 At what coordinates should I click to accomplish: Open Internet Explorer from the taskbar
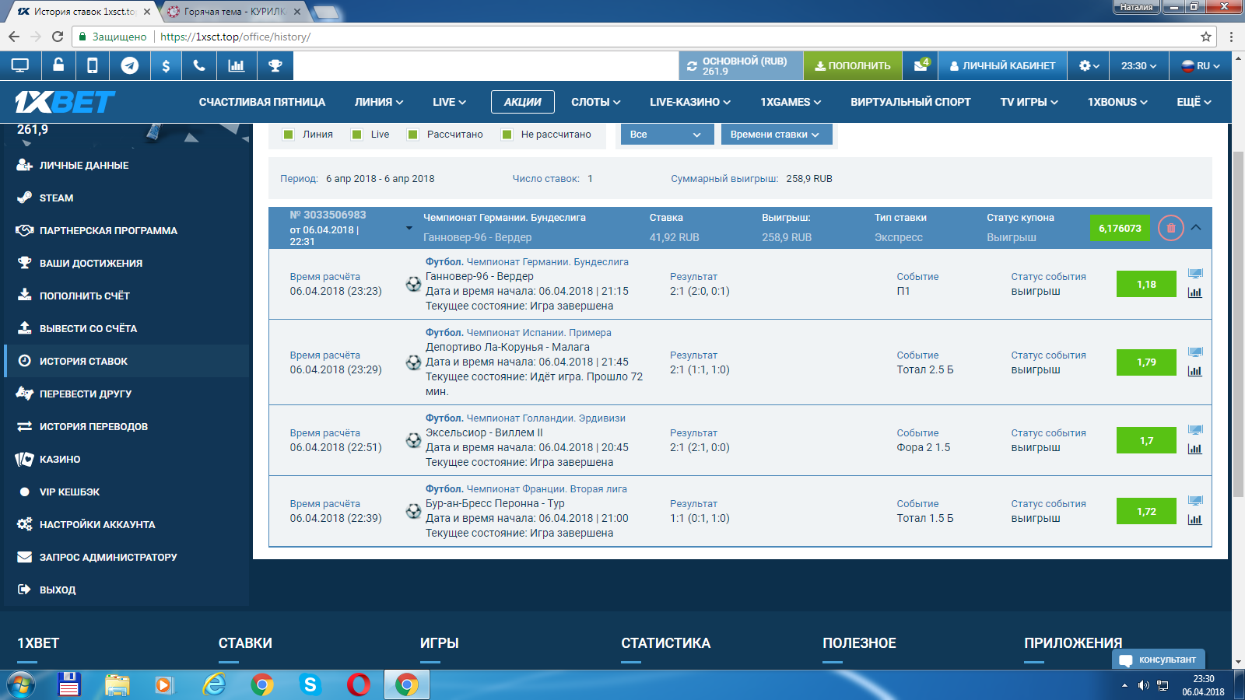[x=214, y=684]
